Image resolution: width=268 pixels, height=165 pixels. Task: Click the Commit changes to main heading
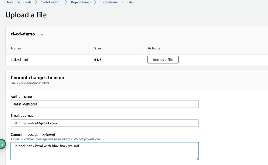pyautogui.click(x=37, y=78)
